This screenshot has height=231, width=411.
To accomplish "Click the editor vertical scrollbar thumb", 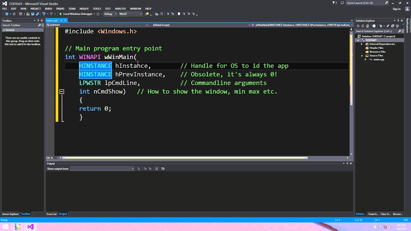I will click(351, 69).
